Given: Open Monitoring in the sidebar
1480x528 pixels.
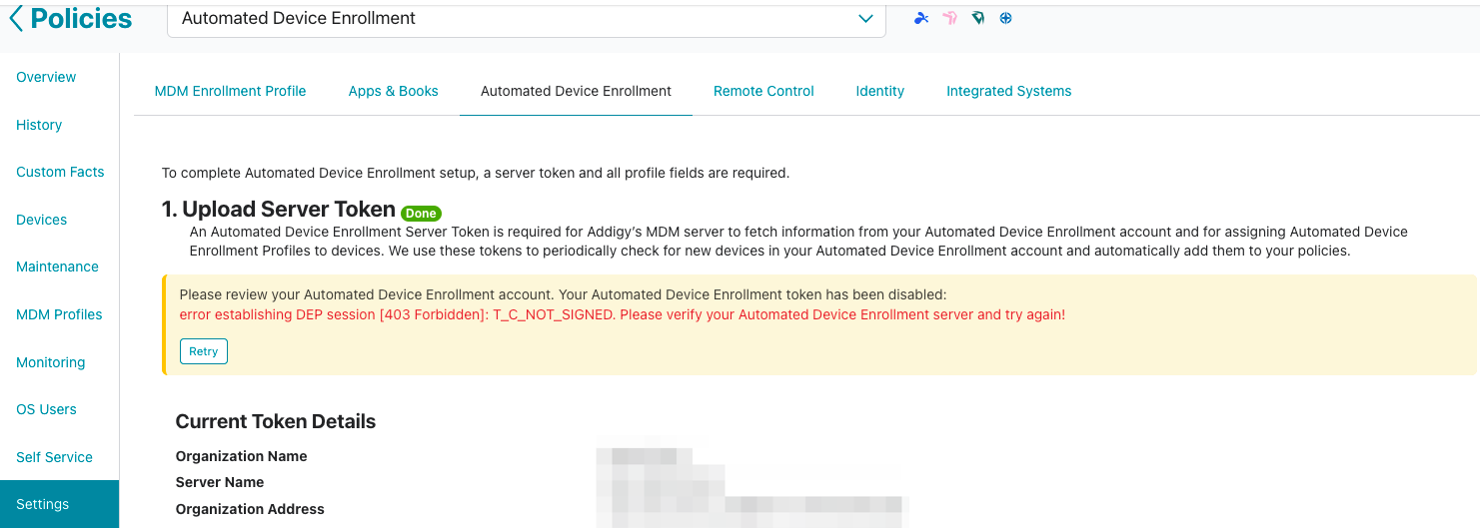Looking at the screenshot, I should click(51, 362).
